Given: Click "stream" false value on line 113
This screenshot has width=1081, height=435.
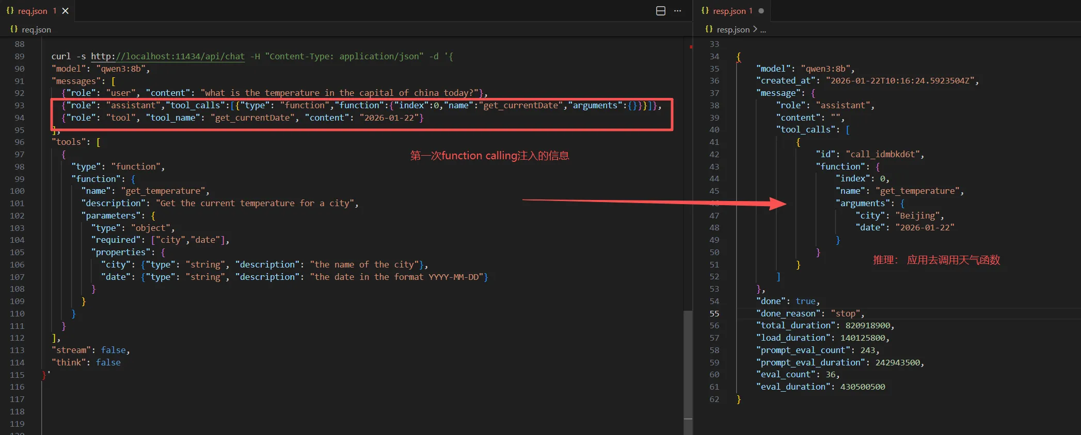Looking at the screenshot, I should pyautogui.click(x=114, y=350).
